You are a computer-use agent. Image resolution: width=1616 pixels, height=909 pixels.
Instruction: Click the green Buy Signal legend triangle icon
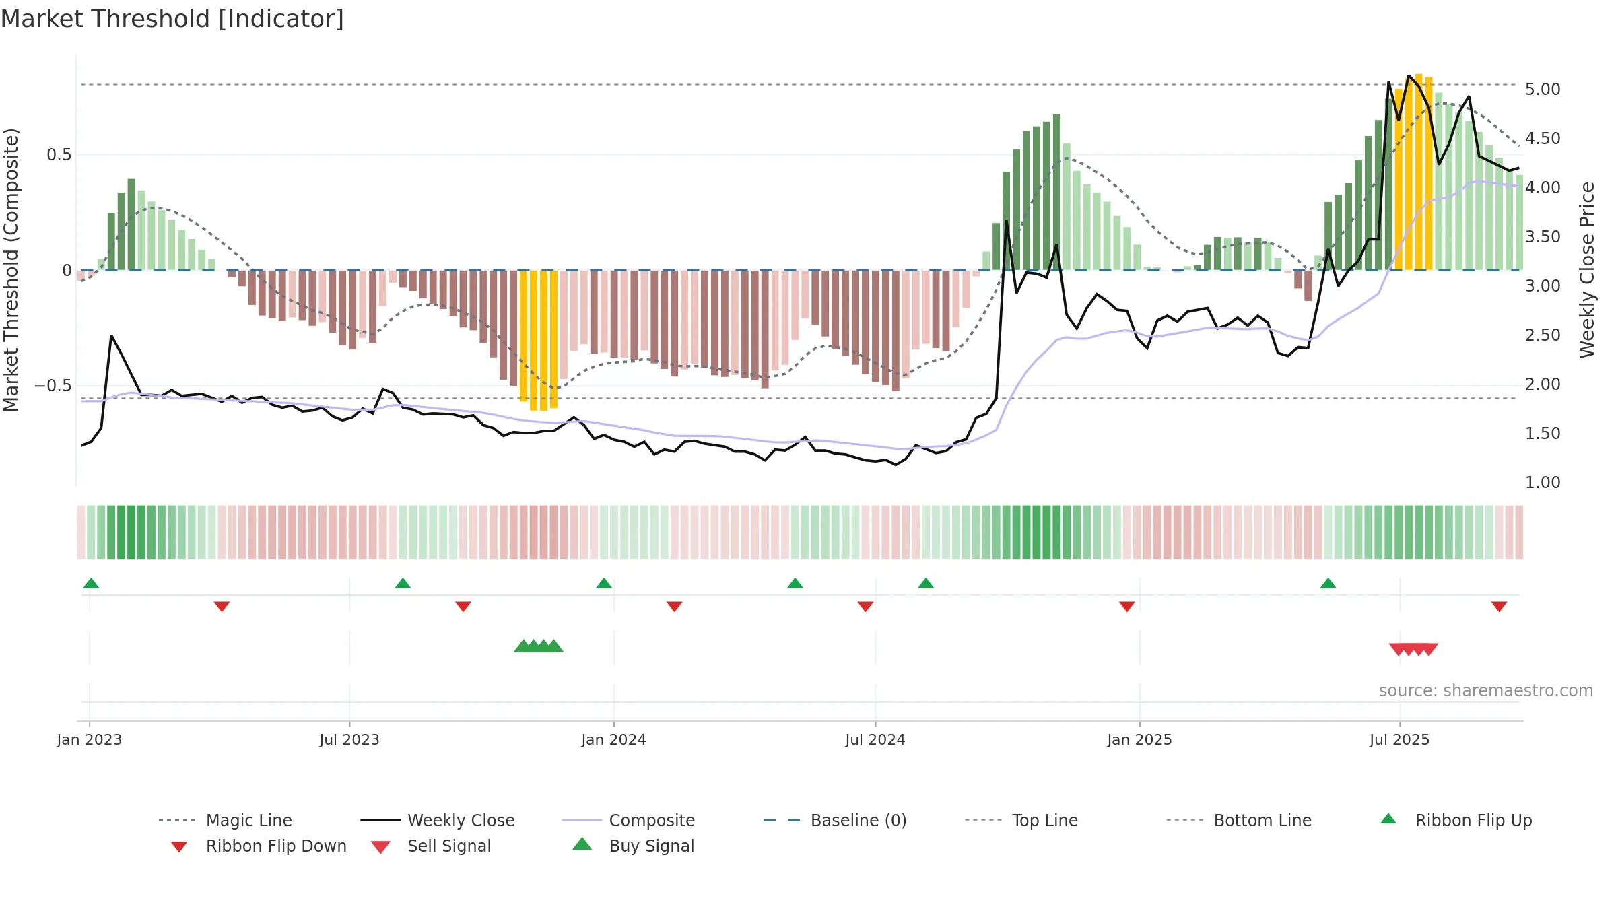click(x=582, y=844)
